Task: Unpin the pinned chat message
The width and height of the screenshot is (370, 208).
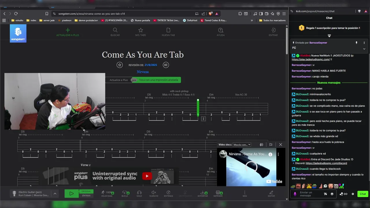Action: (x=356, y=43)
